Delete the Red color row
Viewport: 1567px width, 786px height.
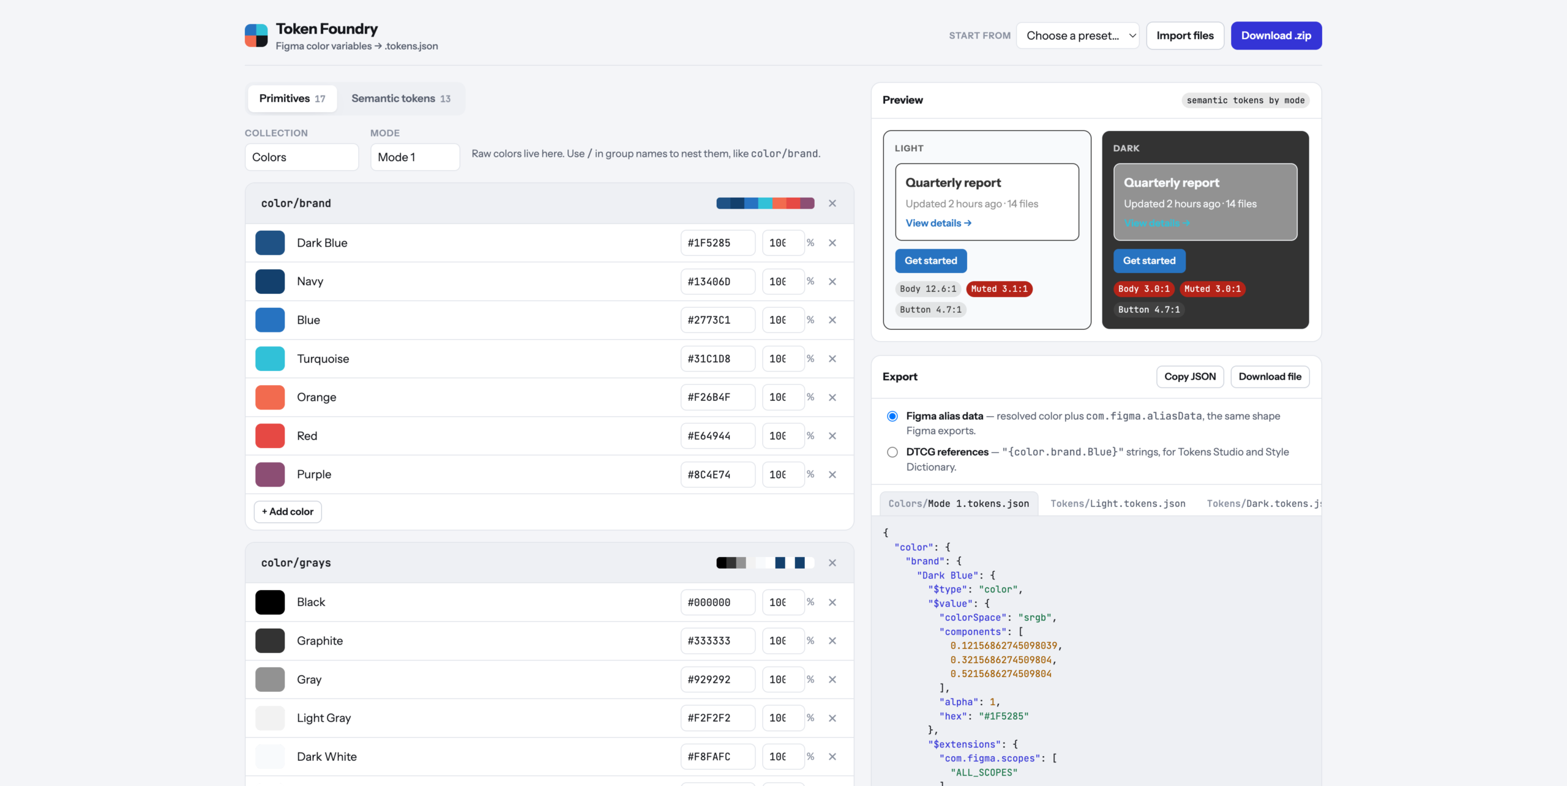(x=832, y=436)
